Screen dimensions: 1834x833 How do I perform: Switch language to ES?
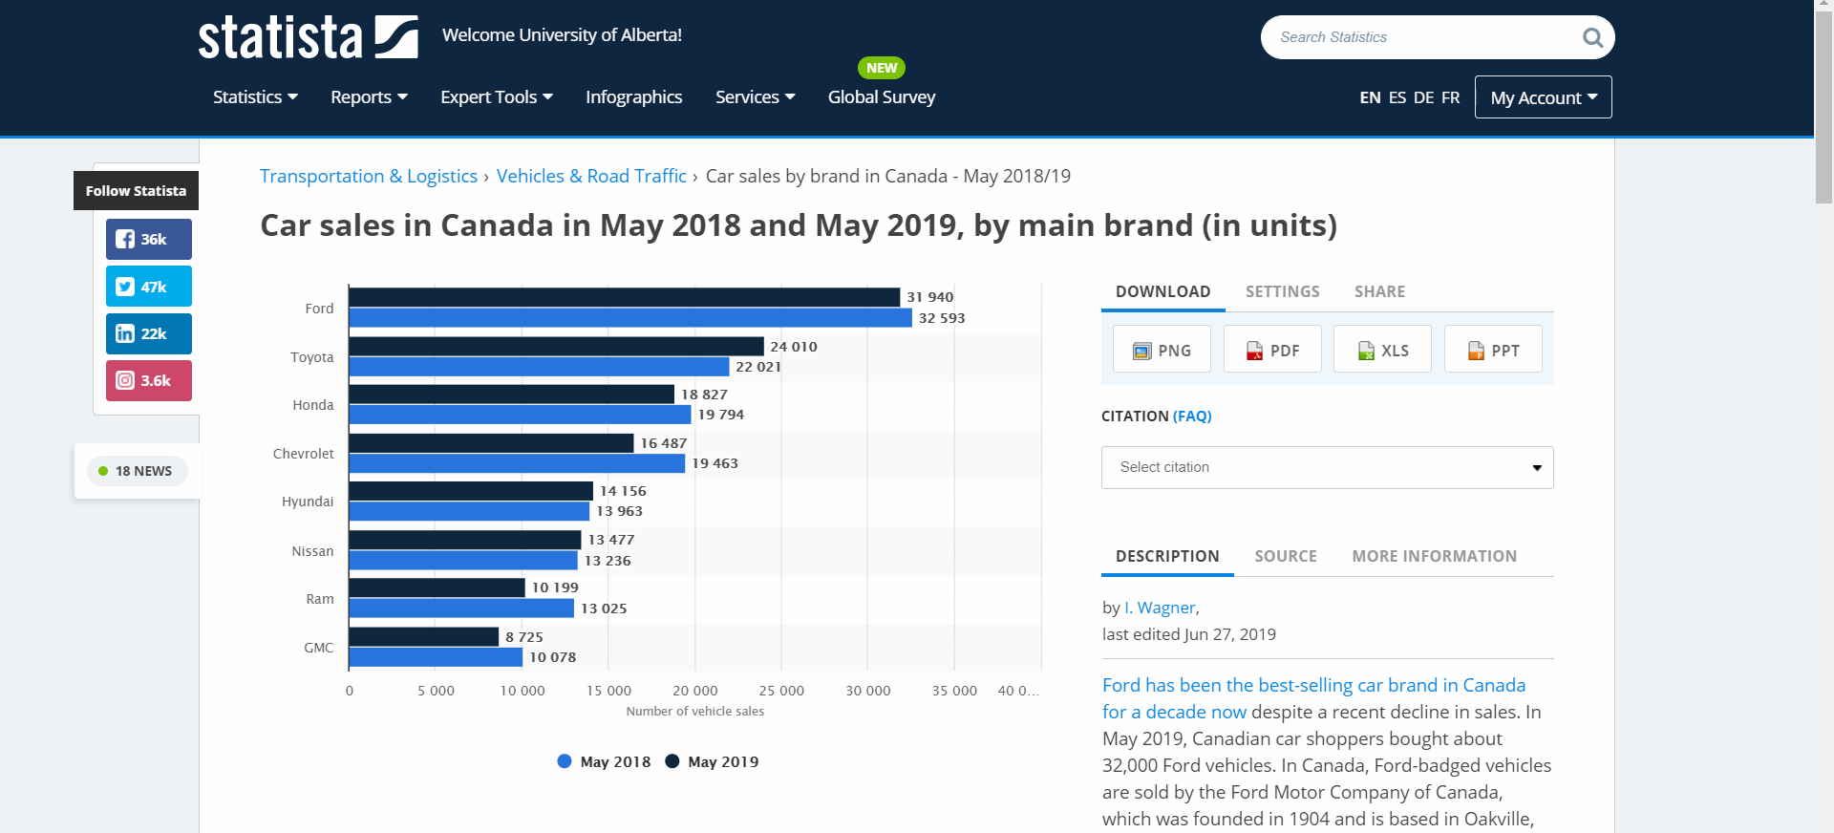pos(1397,97)
